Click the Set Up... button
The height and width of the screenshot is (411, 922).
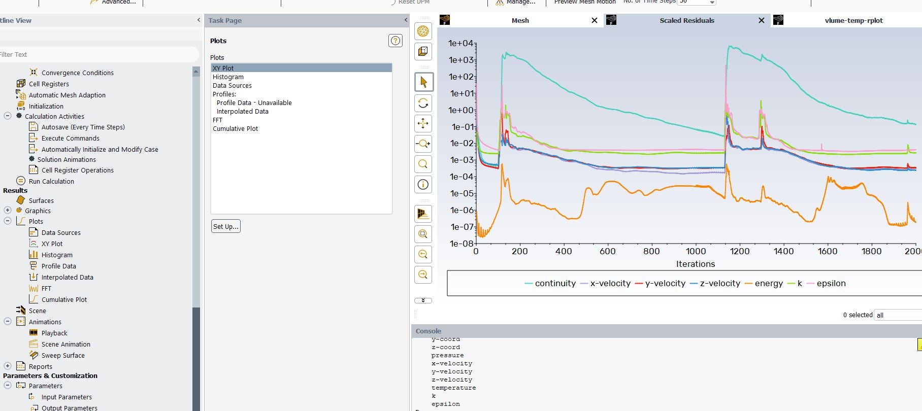click(x=225, y=226)
